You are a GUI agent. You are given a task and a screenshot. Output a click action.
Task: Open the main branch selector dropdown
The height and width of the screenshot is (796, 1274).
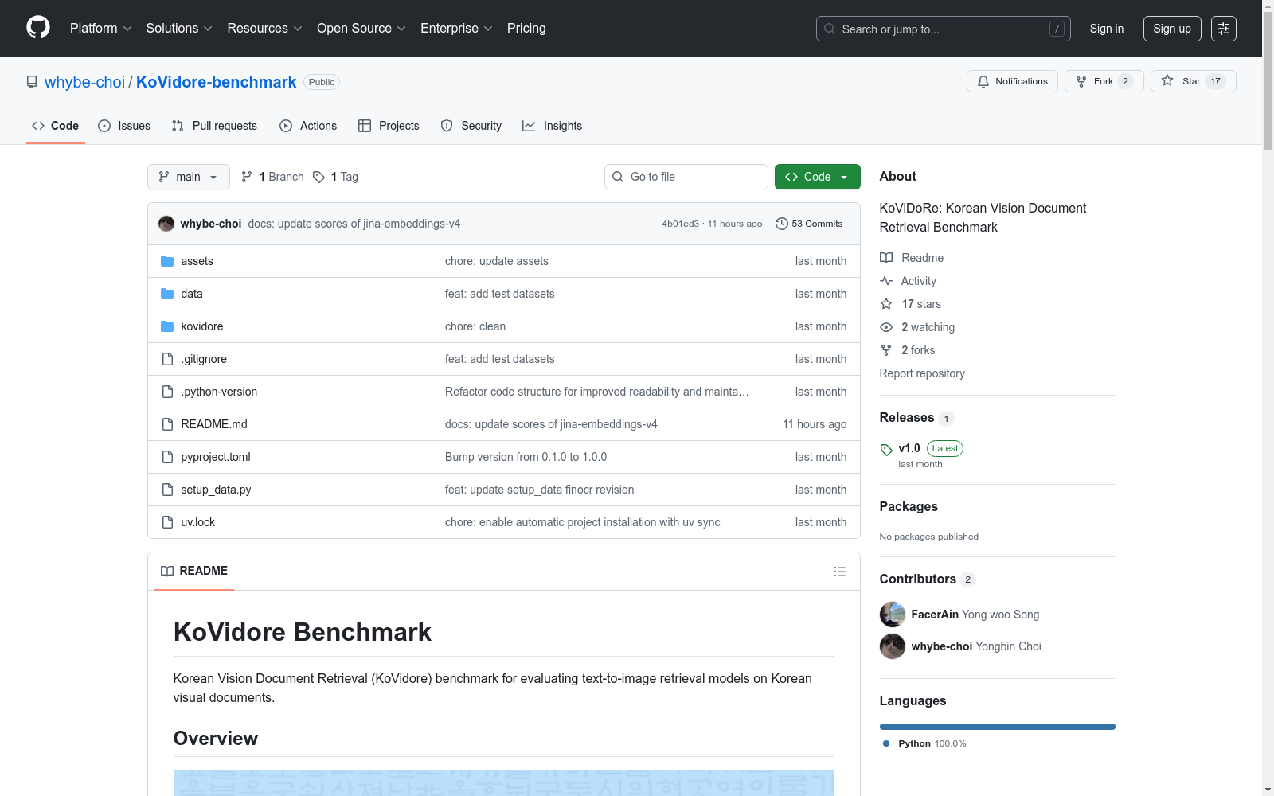click(189, 177)
